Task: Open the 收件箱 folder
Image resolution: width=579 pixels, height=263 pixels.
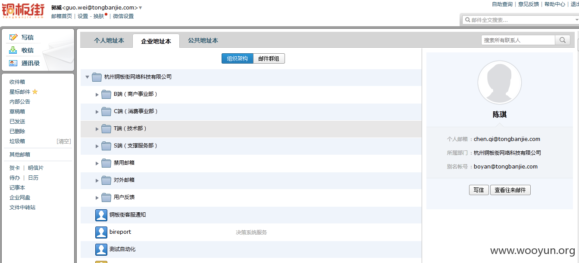Action: [x=17, y=82]
